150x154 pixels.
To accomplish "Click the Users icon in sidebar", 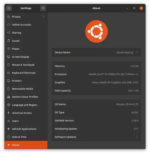I will coord(9,121).
